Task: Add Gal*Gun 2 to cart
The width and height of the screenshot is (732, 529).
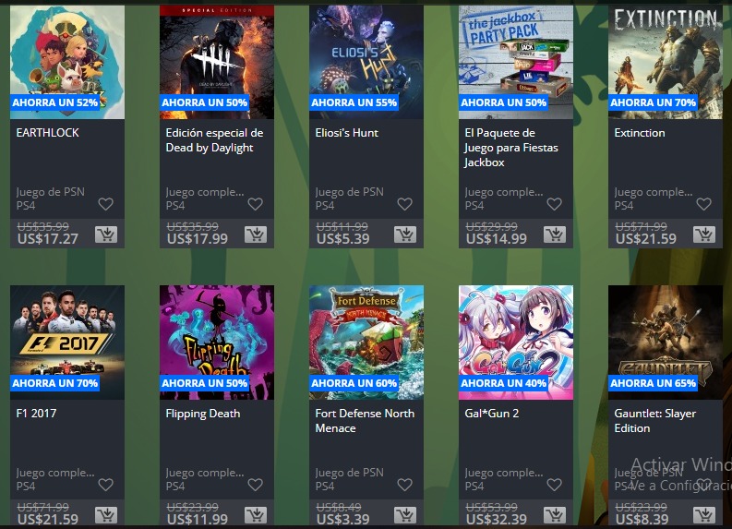Action: pos(555,515)
